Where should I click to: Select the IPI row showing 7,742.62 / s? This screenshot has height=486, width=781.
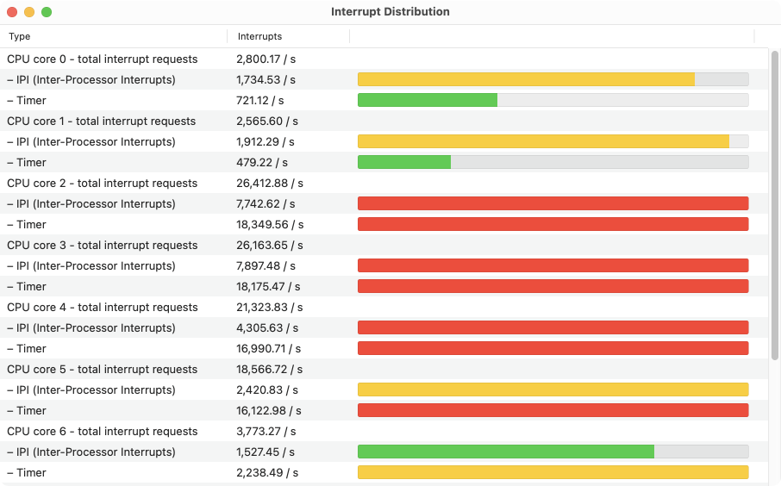click(x=384, y=203)
